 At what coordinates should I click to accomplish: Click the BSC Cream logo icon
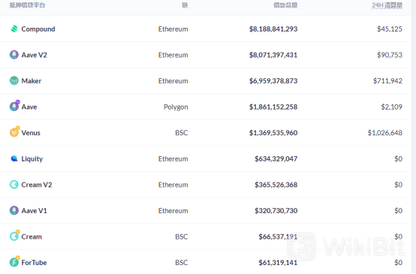[x=14, y=235]
